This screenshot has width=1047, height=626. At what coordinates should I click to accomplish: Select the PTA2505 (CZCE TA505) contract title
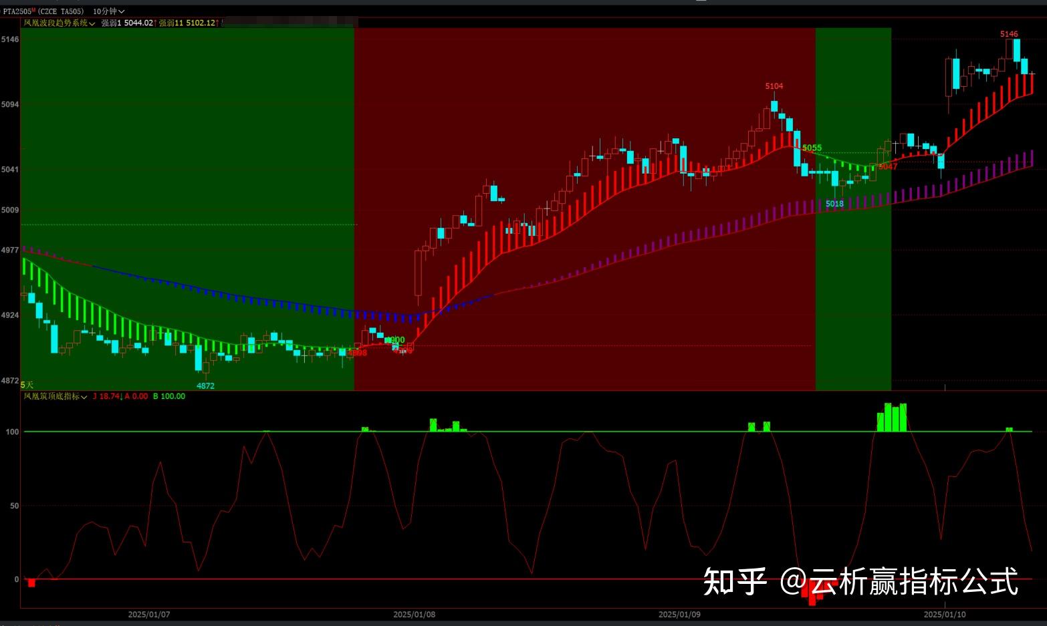(x=43, y=11)
